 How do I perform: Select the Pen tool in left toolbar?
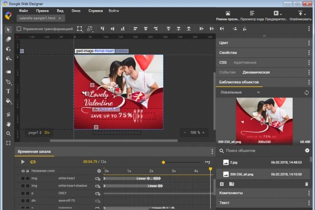8,81
